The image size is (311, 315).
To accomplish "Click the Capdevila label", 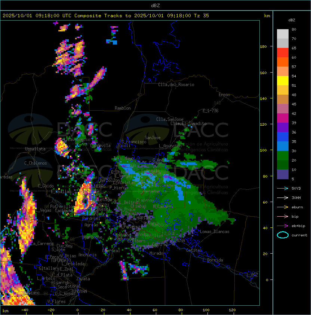I will [x=100, y=146].
